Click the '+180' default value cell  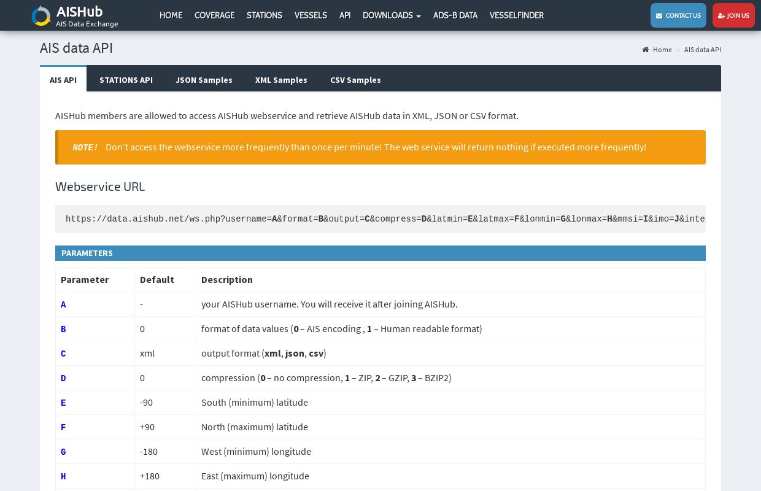coord(165,476)
